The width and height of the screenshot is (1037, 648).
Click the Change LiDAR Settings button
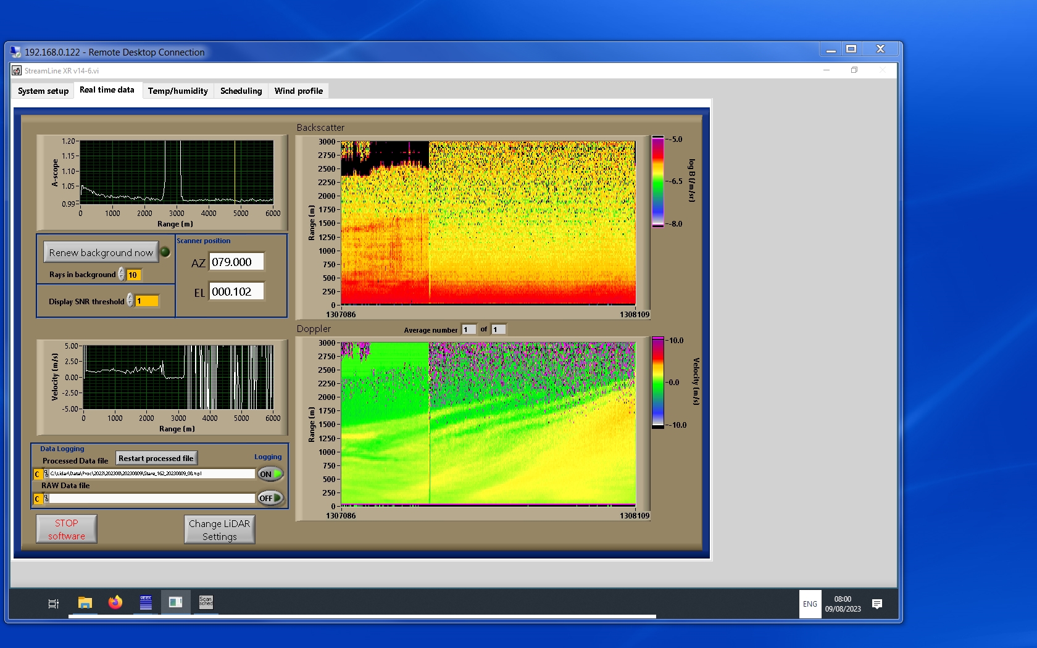[x=219, y=530]
